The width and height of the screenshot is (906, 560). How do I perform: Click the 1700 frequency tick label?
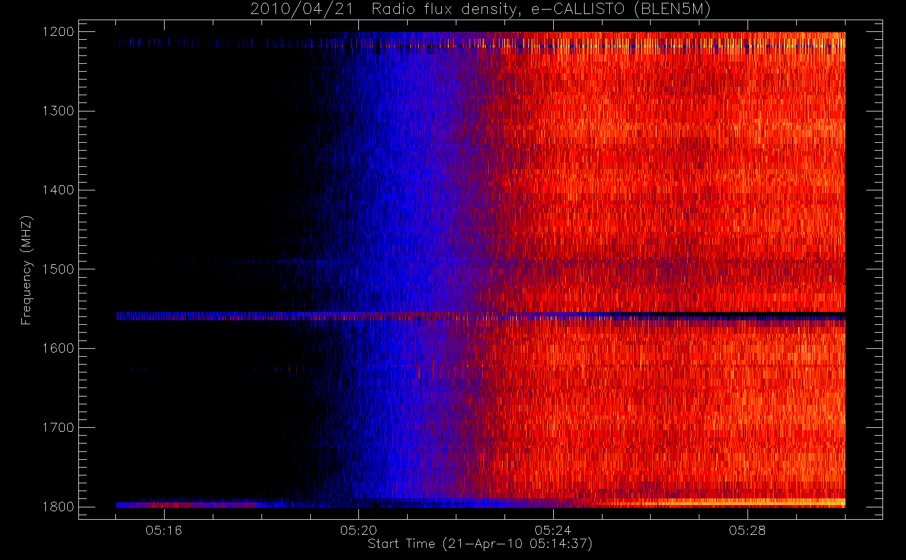pos(58,428)
